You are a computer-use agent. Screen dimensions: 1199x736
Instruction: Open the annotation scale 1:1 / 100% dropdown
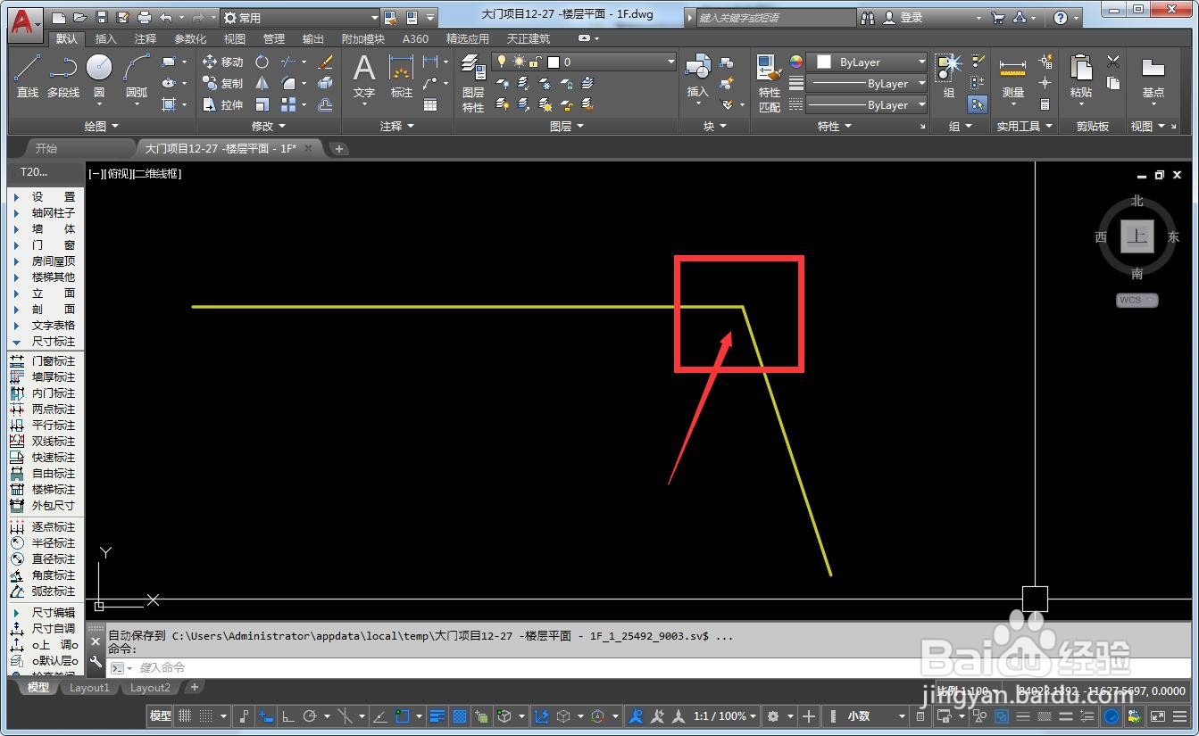[725, 715]
